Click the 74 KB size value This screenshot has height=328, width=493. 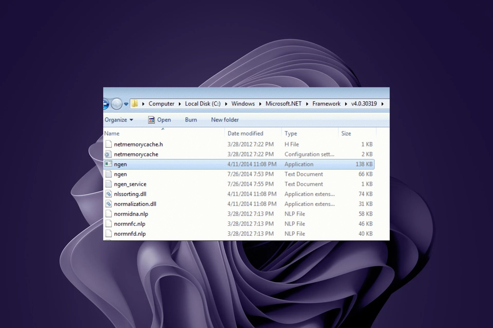tap(365, 194)
